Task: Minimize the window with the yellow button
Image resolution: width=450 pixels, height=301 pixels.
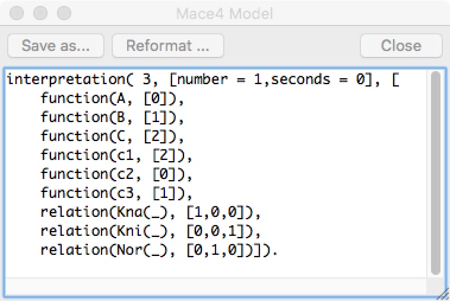Action: [x=41, y=12]
